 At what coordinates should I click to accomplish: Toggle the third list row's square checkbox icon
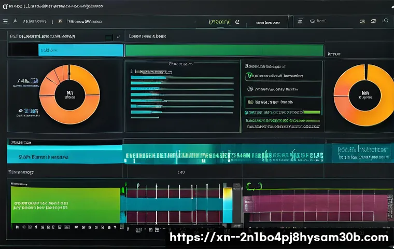tap(250, 102)
